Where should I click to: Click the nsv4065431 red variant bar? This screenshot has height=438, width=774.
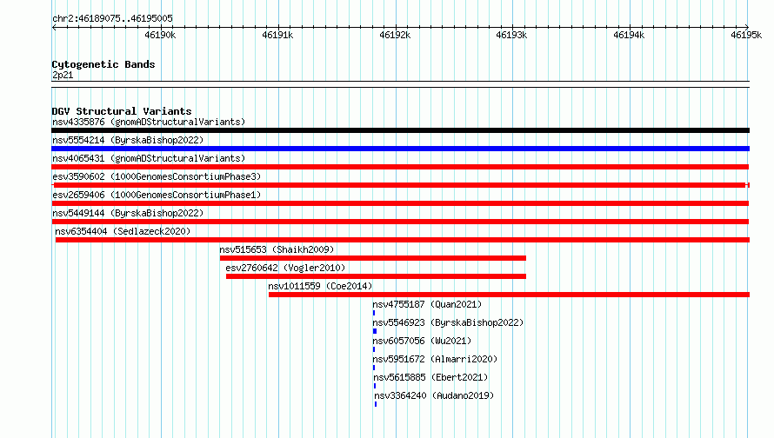tap(400, 167)
